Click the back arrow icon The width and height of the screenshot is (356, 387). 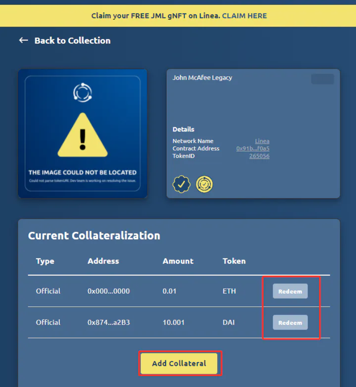24,40
